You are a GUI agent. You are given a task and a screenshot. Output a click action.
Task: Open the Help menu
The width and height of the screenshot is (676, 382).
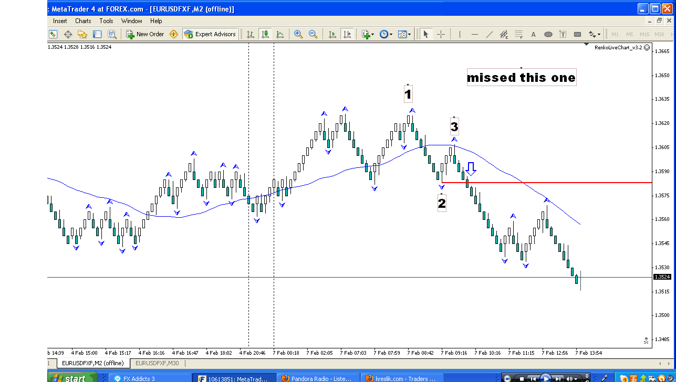(156, 21)
